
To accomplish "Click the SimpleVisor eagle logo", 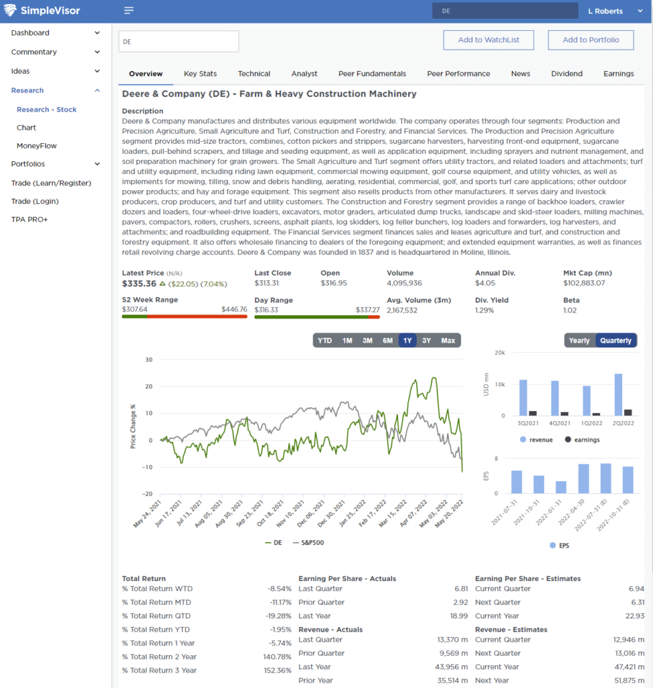I will (10, 10).
